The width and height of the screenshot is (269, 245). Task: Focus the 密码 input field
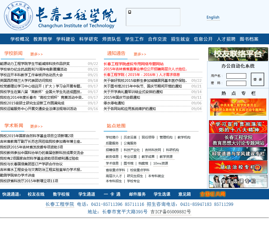click(236, 83)
